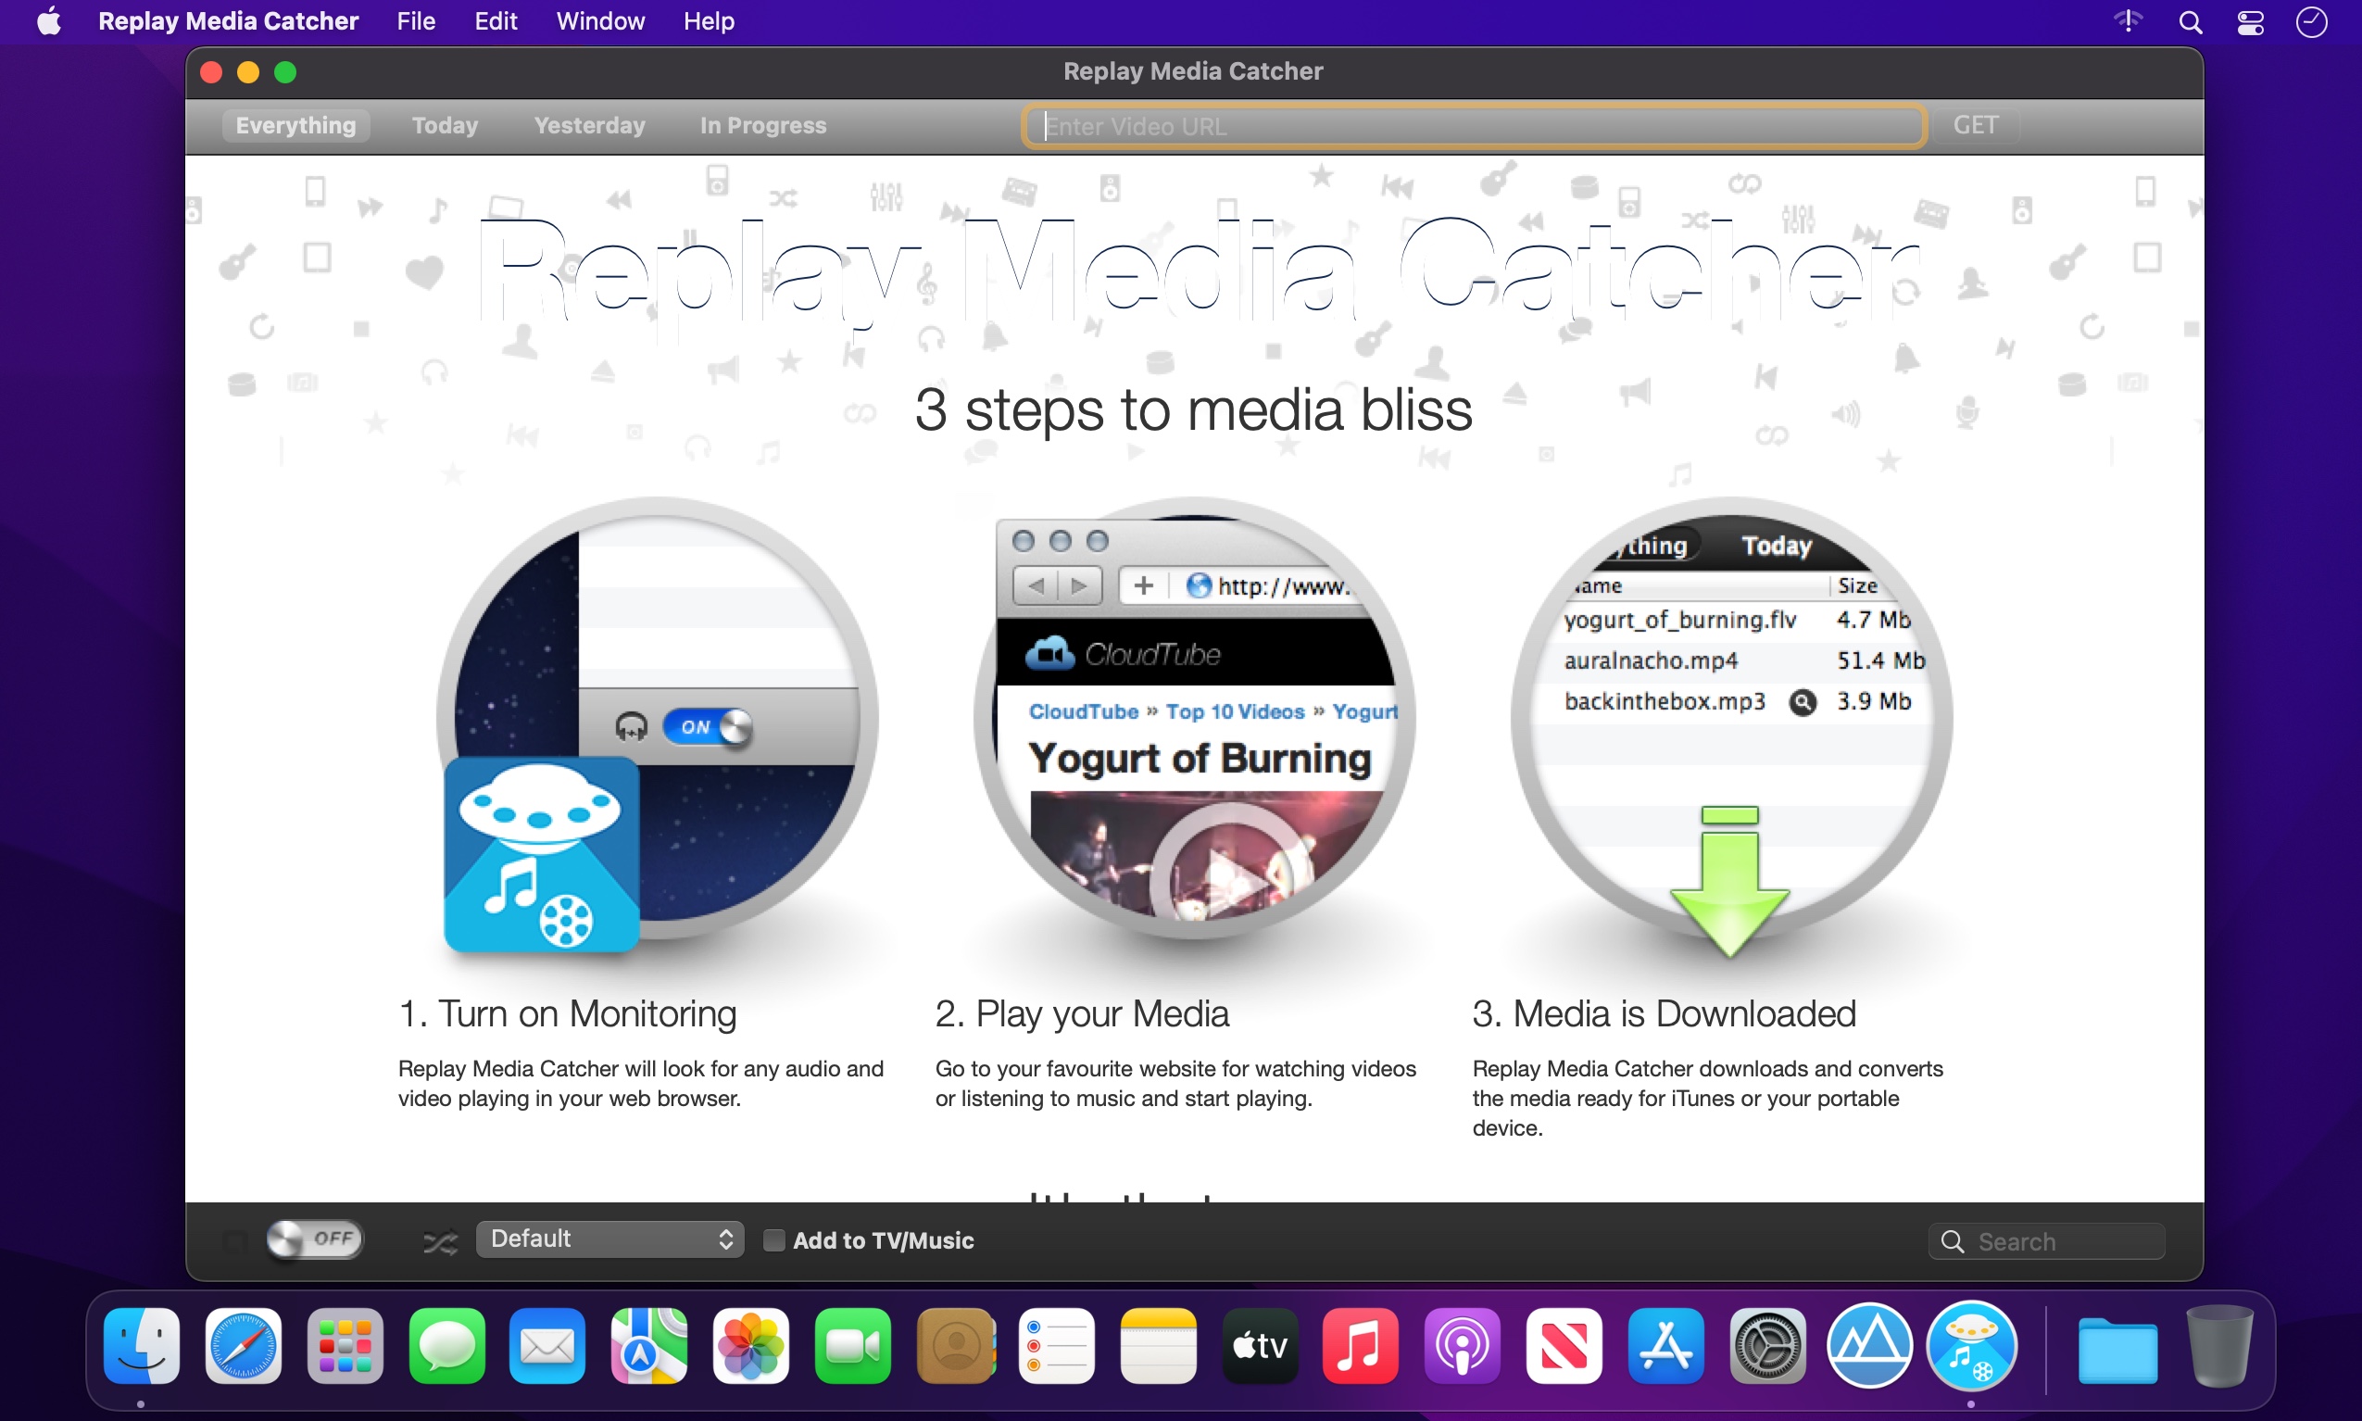
Task: Open the Default conversion preset dropdown
Action: [609, 1239]
